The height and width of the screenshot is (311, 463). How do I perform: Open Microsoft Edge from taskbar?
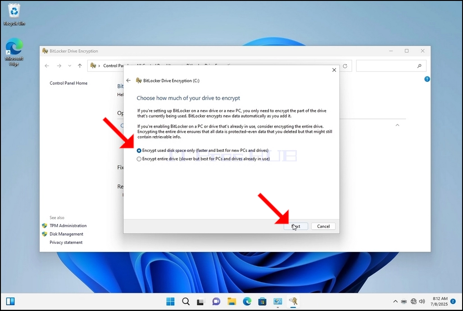tap(247, 301)
